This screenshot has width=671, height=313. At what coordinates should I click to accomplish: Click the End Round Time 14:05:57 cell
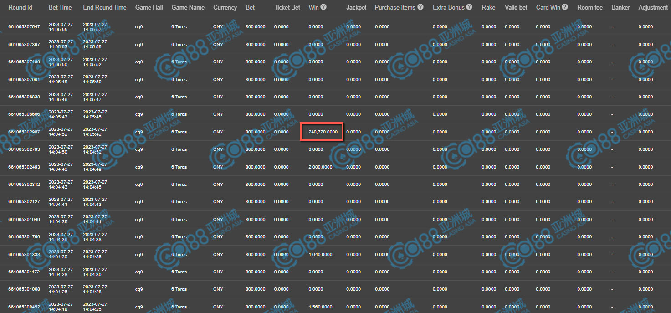pyautogui.click(x=95, y=27)
